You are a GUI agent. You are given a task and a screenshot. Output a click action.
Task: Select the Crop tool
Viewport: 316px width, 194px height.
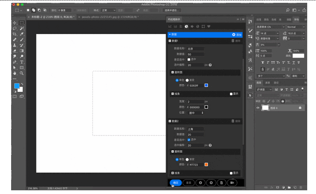[15, 34]
